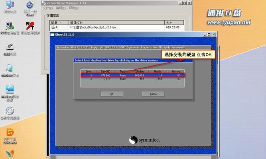Click the 大小 column header
Image resolution: width=266 pixels, height=159 pixels.
pyautogui.click(x=174, y=23)
